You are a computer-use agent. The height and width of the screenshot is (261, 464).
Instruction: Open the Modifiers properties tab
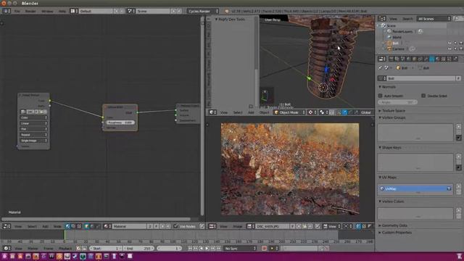click(426, 59)
